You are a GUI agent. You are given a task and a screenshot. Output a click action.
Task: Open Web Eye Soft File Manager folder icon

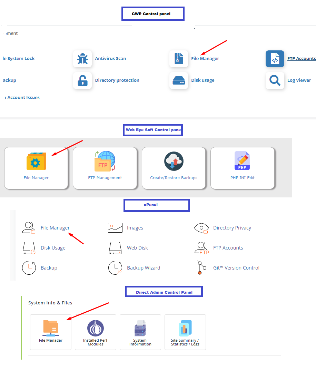click(x=36, y=161)
